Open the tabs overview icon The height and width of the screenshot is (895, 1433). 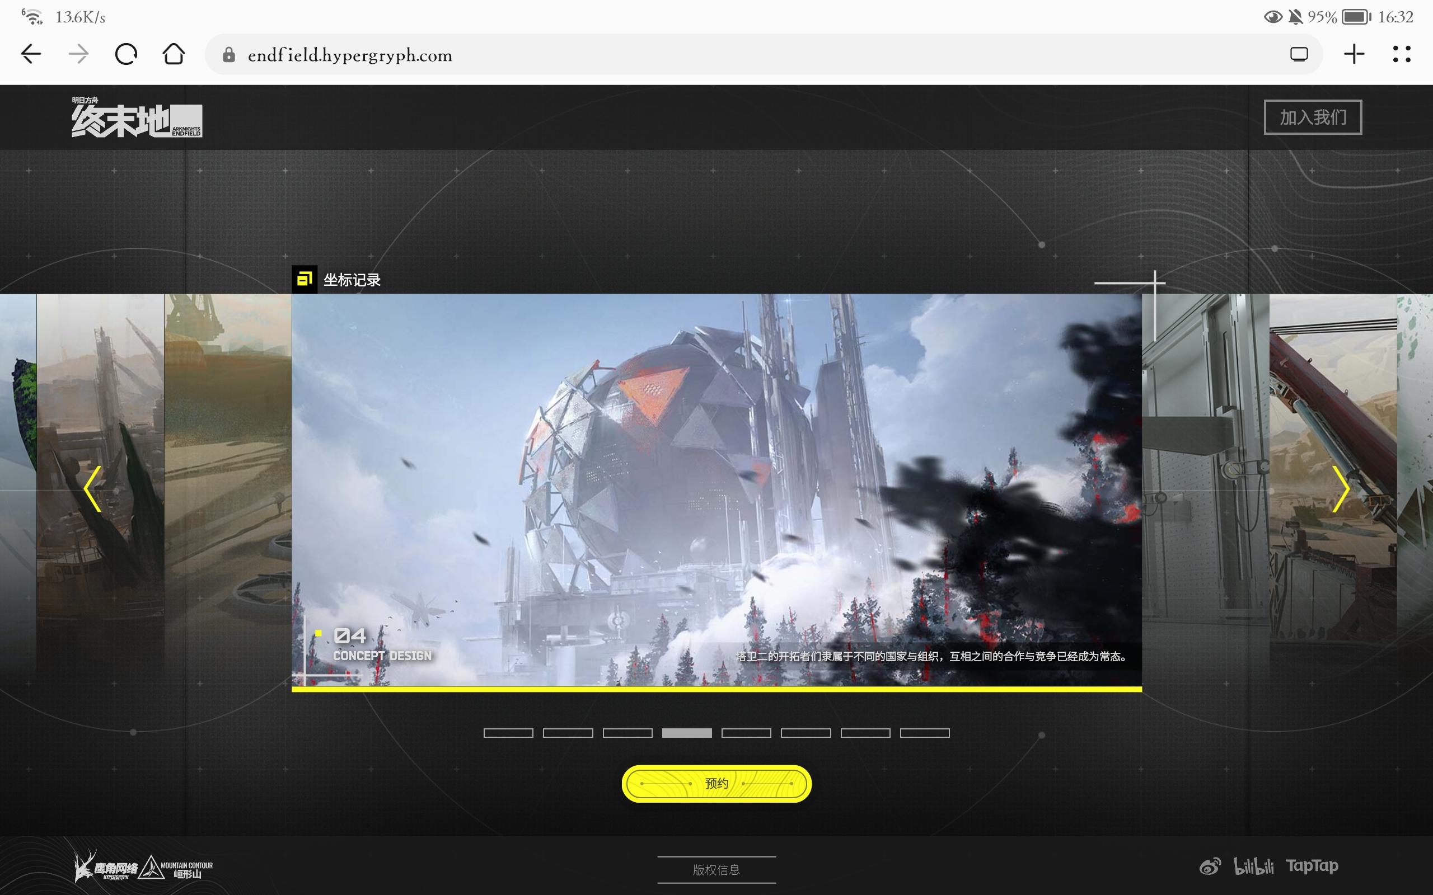pyautogui.click(x=1299, y=54)
